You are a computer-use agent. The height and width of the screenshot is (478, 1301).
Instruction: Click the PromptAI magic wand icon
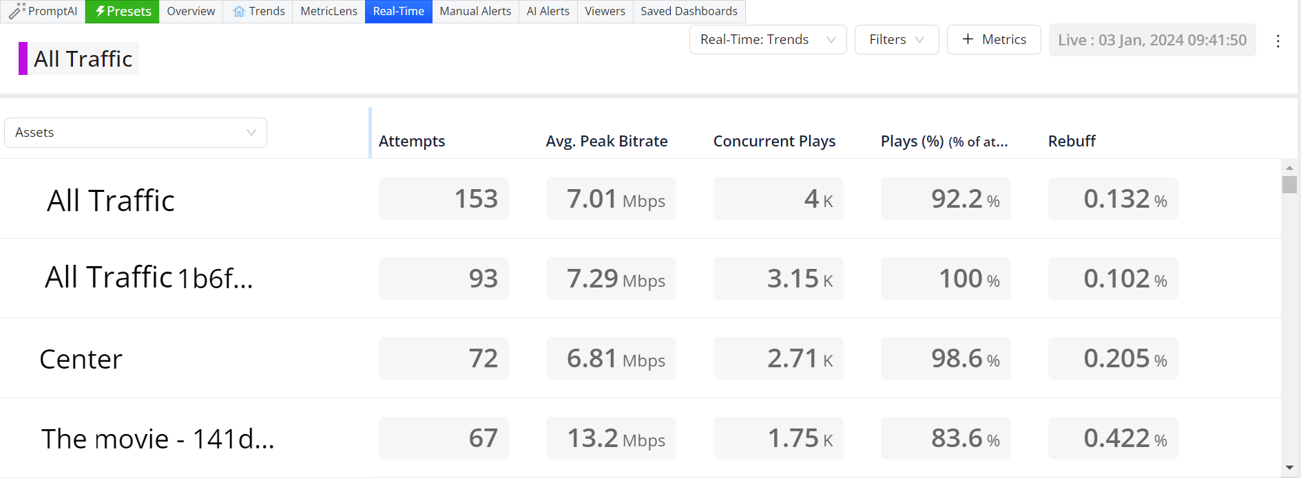coord(17,11)
